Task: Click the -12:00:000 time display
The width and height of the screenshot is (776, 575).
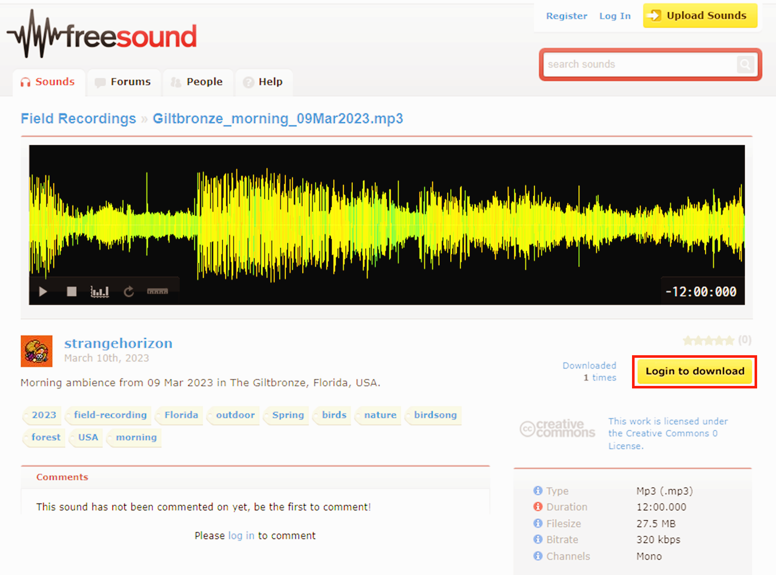Action: [x=700, y=291]
